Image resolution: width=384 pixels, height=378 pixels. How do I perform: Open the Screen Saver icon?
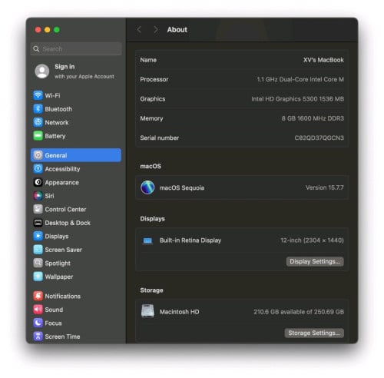coord(38,250)
